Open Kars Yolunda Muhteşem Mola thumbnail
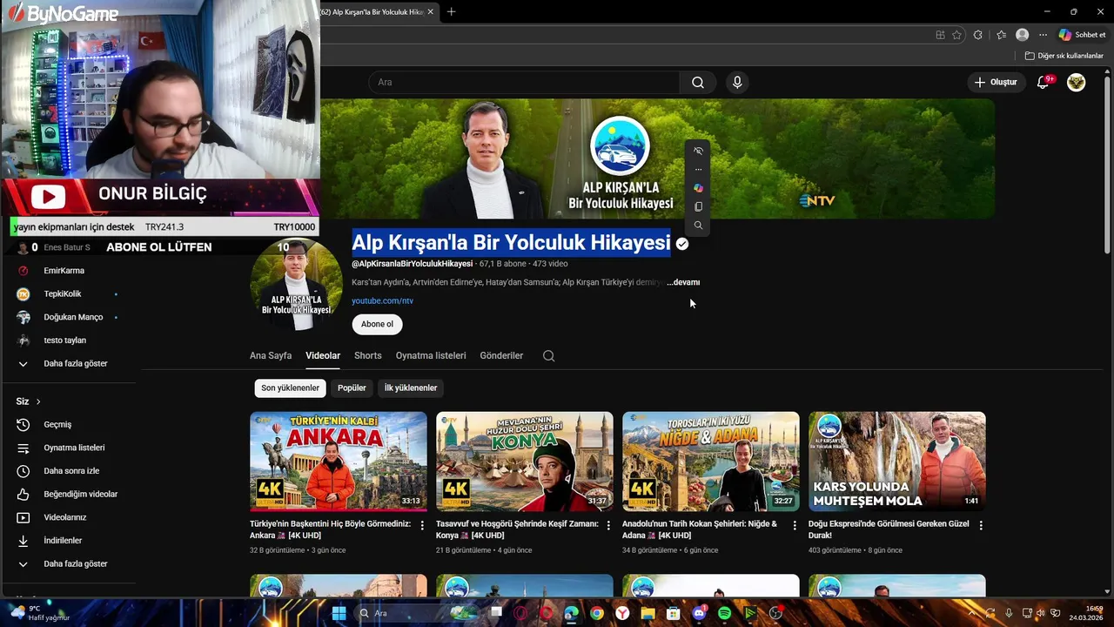 coord(897,461)
